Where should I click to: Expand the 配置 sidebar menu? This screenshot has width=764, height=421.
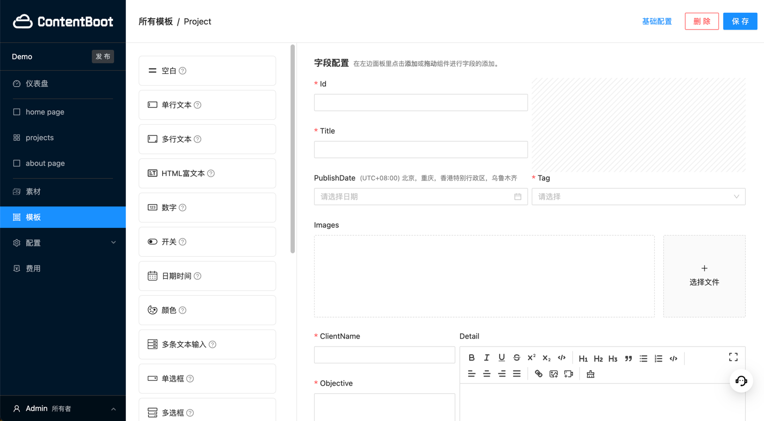[63, 243]
